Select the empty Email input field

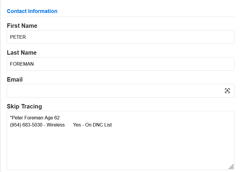pyautogui.click(x=112, y=91)
